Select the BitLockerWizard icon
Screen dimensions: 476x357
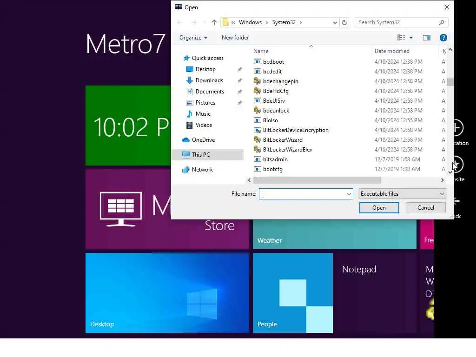point(257,139)
